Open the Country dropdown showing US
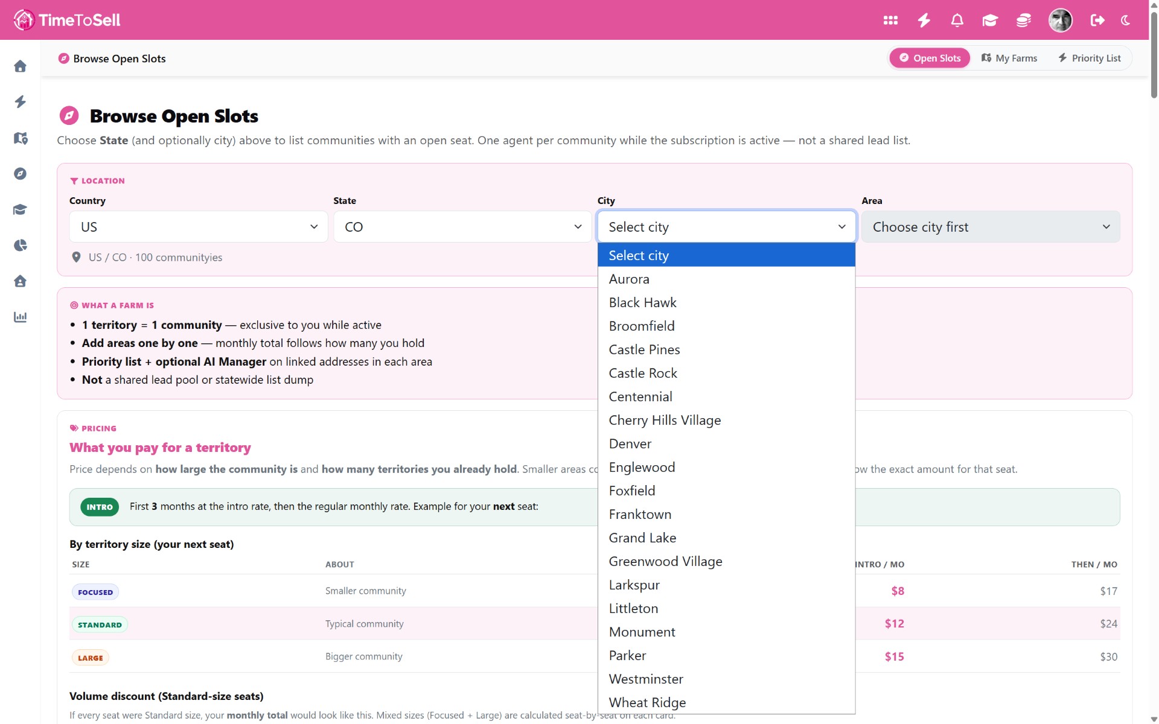Viewport: 1159px width, 724px height. [199, 227]
